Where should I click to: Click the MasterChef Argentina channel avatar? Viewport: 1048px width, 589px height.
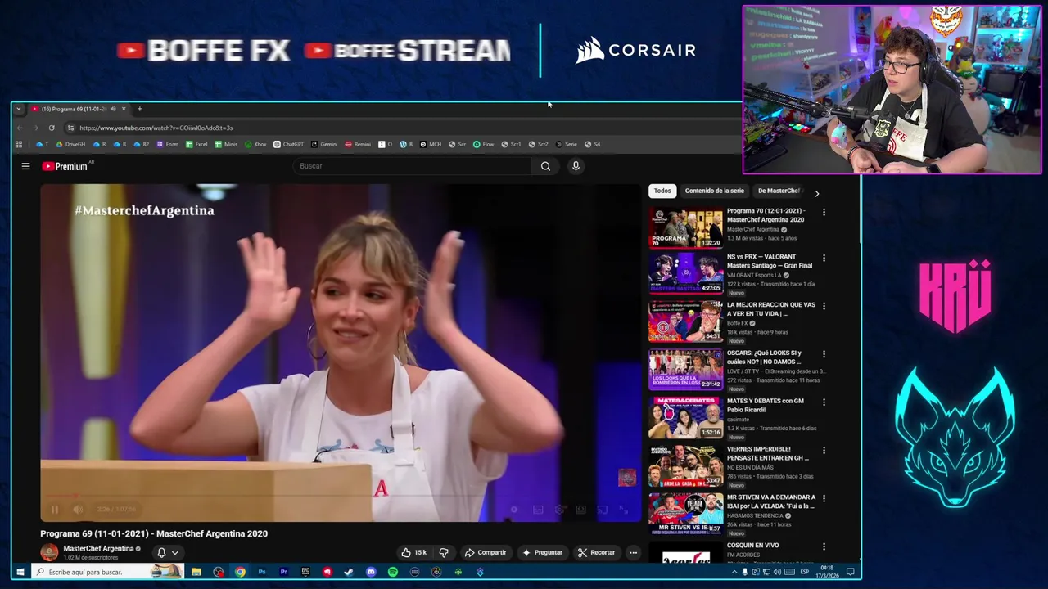[49, 552]
